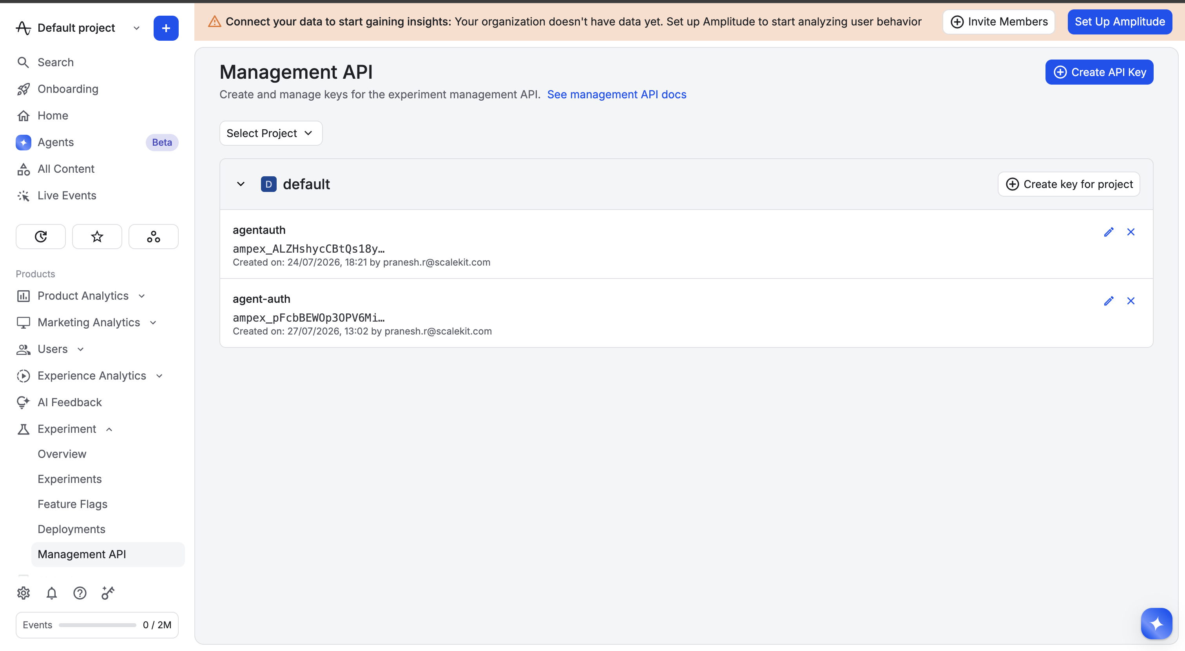Open AI Feedback page

click(x=69, y=402)
